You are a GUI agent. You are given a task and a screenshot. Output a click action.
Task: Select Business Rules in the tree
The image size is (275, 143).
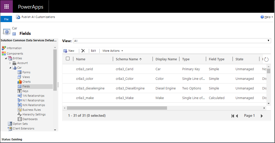coord(32,110)
